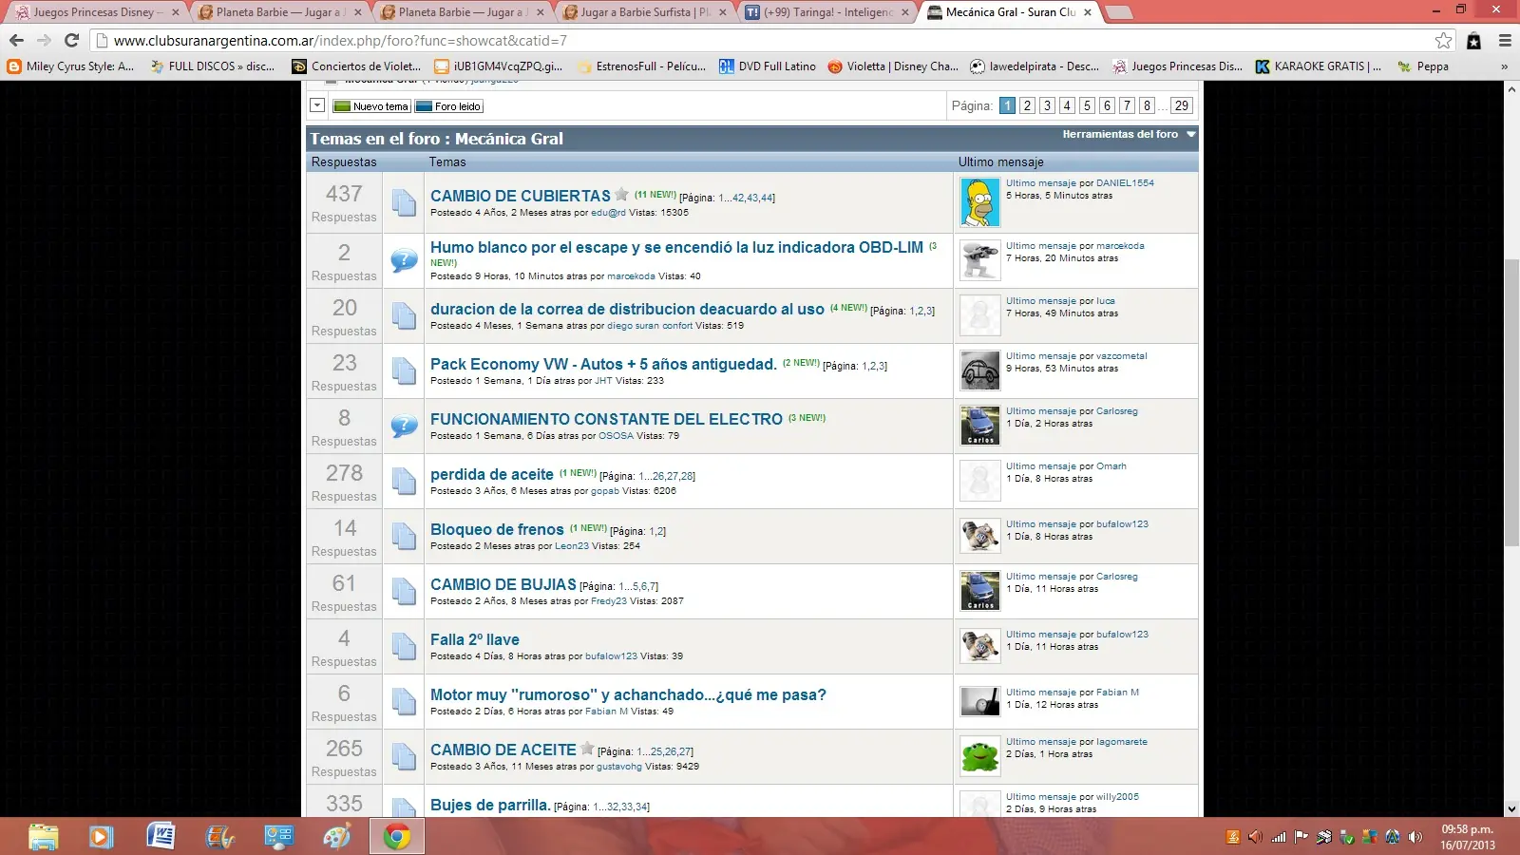Open the DVD Full Latino bookmark

tap(768, 66)
